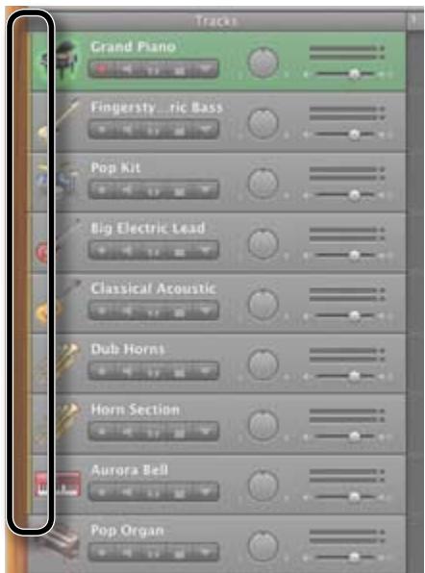
Task: Solo the Pop Organ track
Action: pos(153,552)
